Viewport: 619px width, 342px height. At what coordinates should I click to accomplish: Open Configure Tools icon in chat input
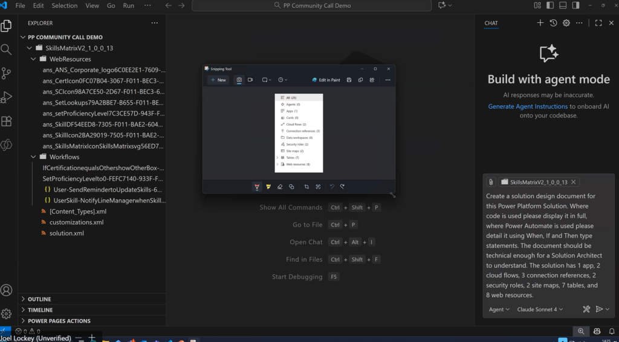[586, 309]
